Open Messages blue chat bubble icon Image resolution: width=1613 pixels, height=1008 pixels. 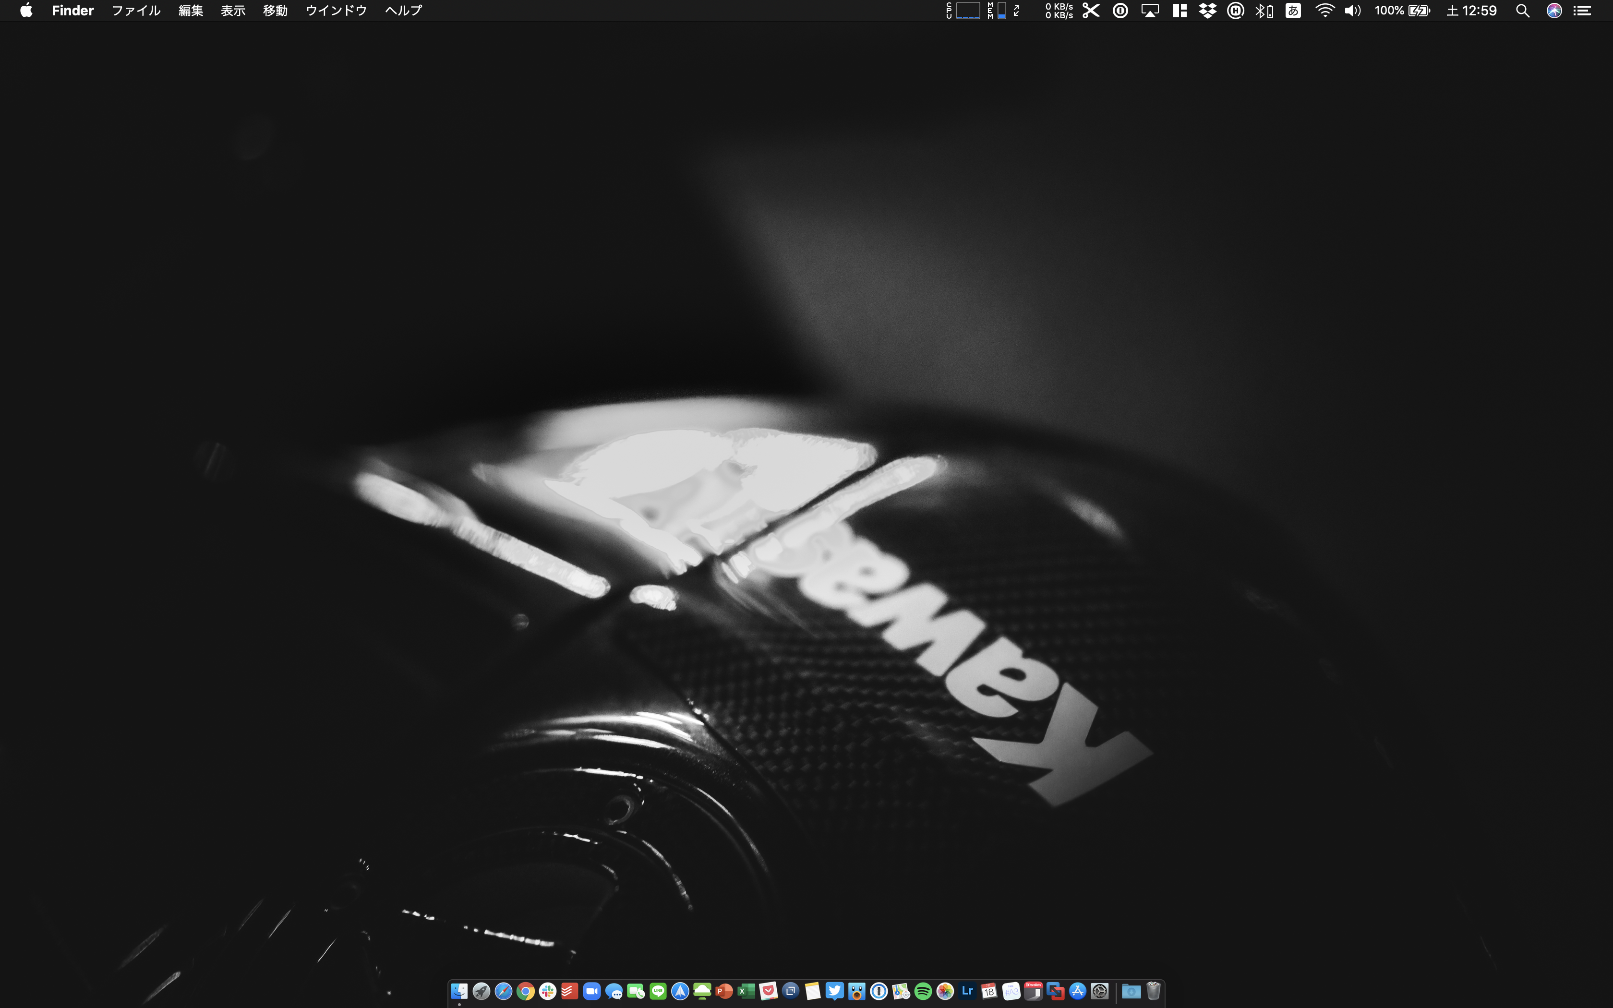coord(614,991)
